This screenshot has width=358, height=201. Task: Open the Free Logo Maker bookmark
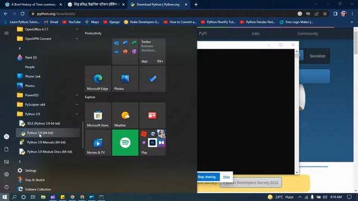296,22
